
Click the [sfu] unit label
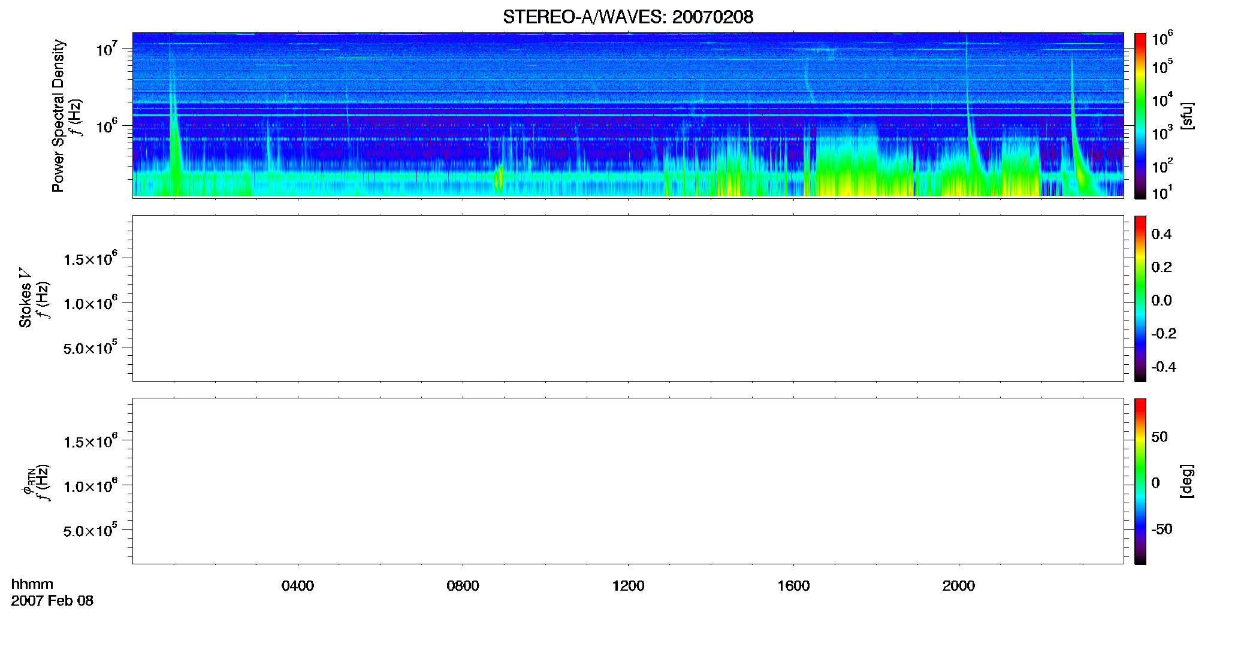(1187, 116)
